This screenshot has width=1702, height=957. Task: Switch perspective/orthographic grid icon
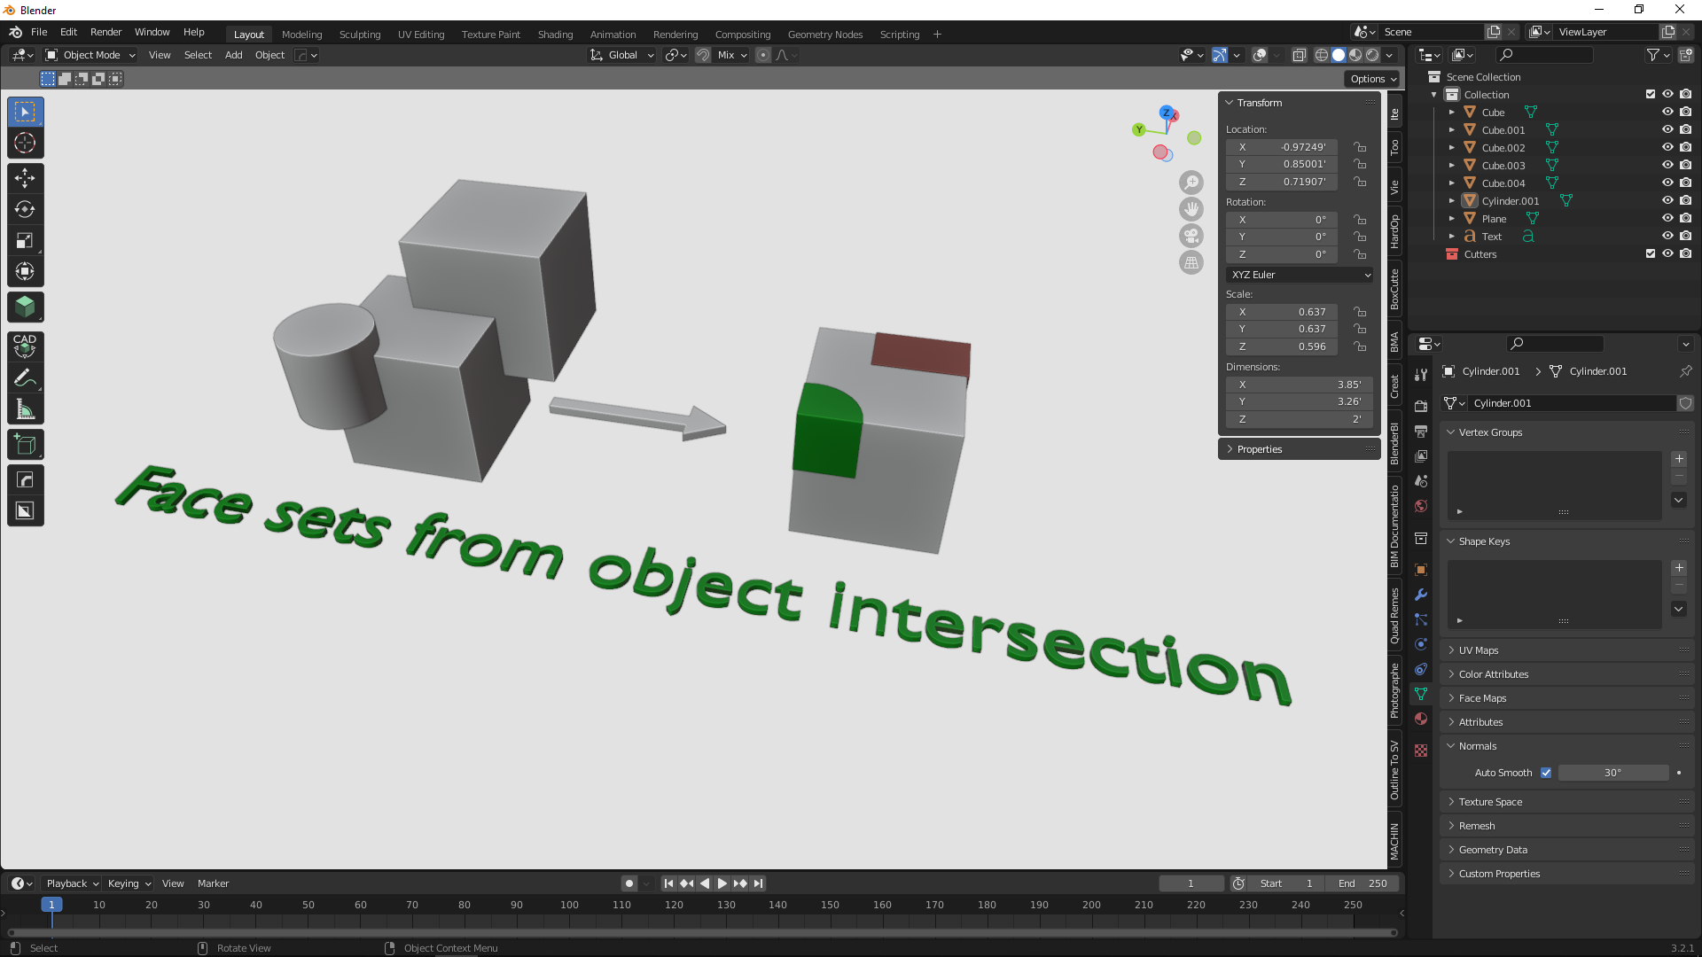coord(1191,262)
